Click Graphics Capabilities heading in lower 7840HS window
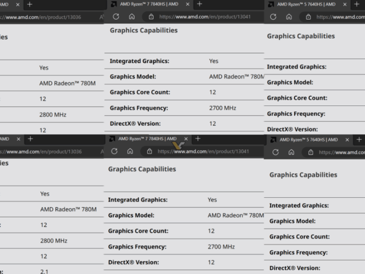The height and width of the screenshot is (274, 365). click(x=142, y=169)
